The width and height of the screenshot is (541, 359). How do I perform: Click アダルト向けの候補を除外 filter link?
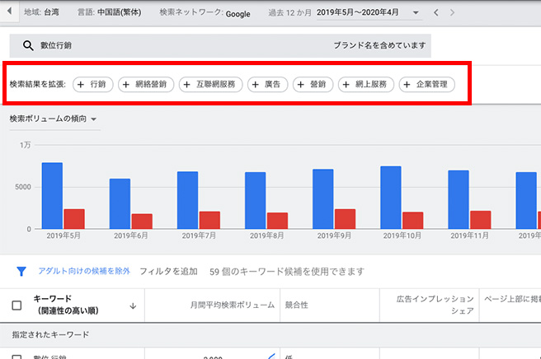pos(84,271)
